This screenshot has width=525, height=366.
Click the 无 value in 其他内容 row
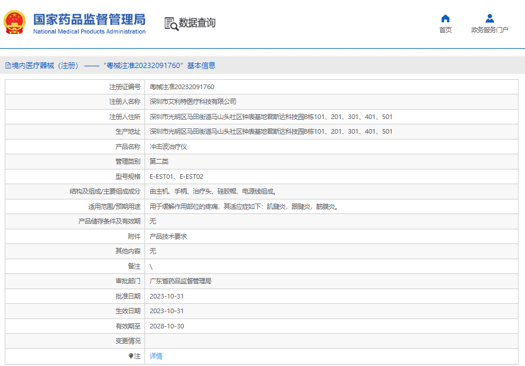153,251
